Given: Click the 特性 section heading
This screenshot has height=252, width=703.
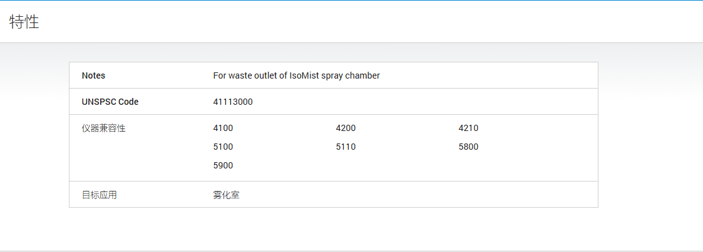Looking at the screenshot, I should (24, 22).
